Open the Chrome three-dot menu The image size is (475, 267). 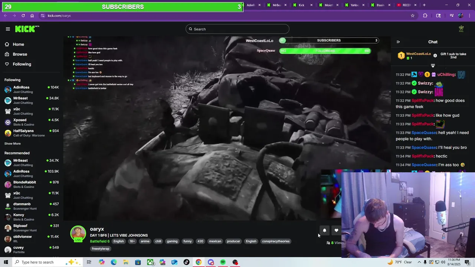[x=469, y=16]
